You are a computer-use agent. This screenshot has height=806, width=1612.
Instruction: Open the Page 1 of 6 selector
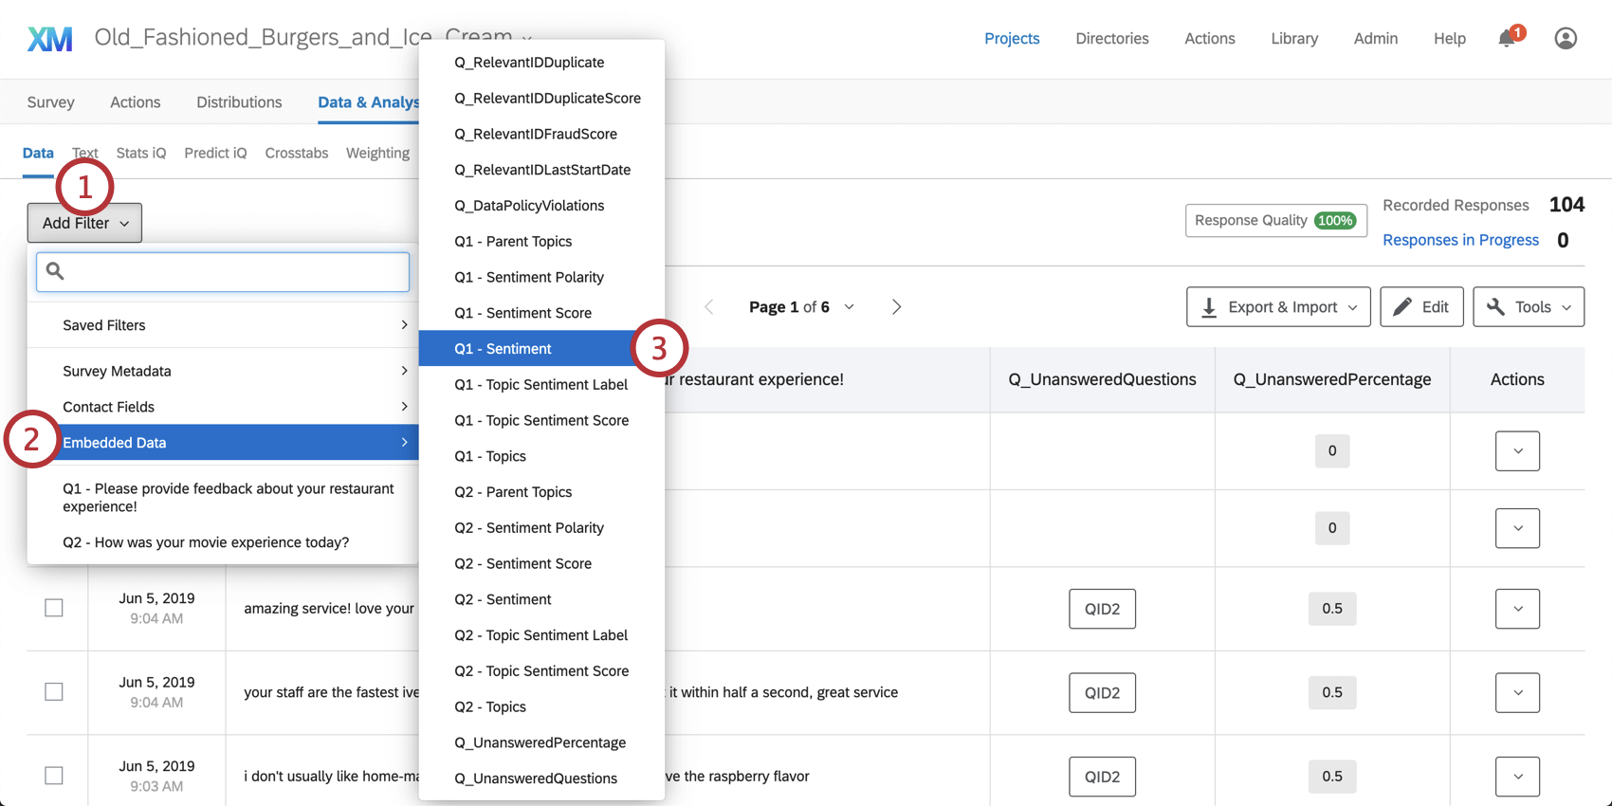click(801, 307)
